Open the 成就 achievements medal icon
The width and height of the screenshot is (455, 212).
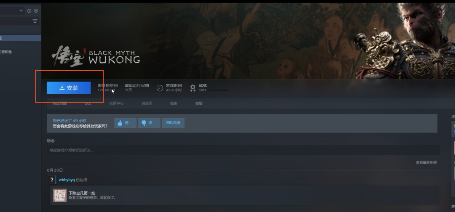(x=193, y=88)
